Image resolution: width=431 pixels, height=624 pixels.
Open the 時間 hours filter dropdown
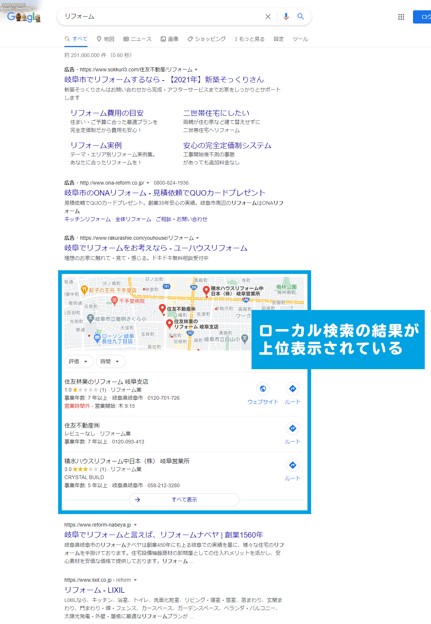(x=110, y=361)
